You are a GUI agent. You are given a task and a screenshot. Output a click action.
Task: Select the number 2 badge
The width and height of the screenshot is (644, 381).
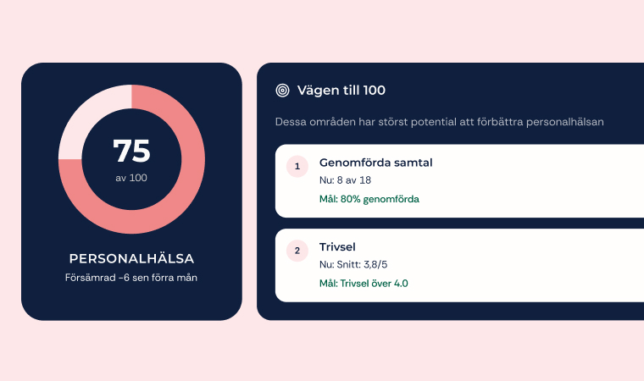pos(297,251)
